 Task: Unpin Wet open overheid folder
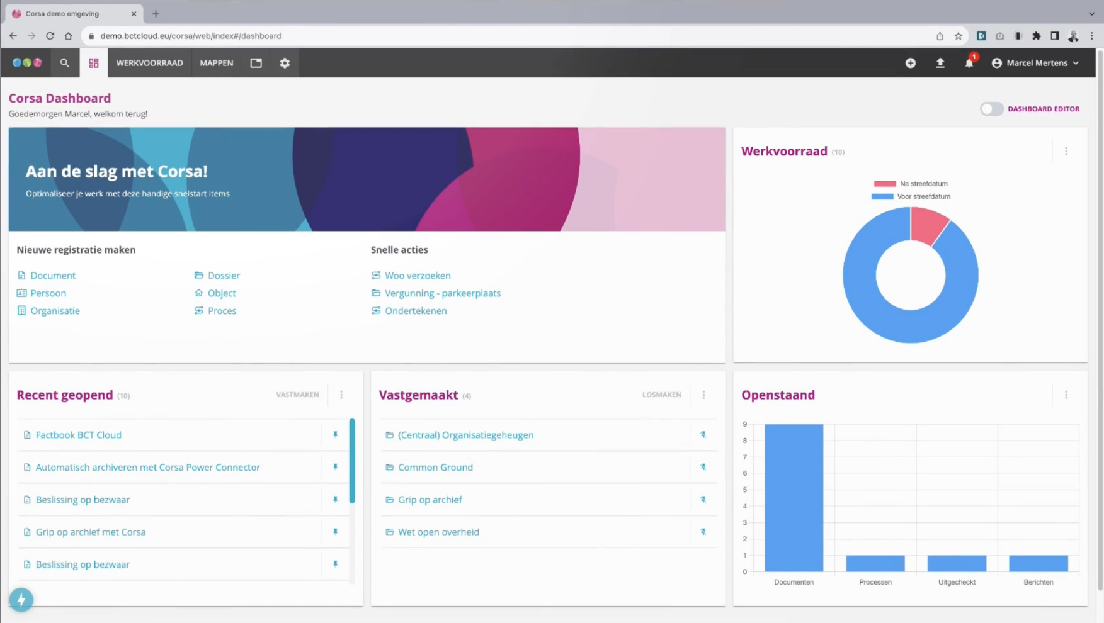point(703,532)
